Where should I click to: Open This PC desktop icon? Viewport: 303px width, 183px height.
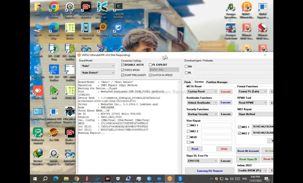pos(38,30)
